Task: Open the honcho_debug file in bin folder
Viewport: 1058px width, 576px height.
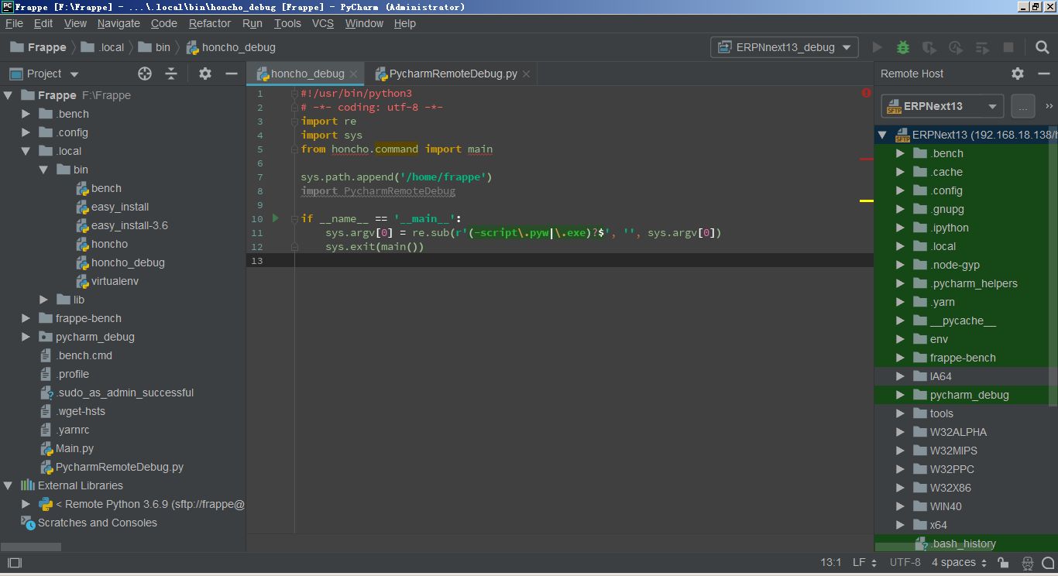Action: tap(121, 262)
